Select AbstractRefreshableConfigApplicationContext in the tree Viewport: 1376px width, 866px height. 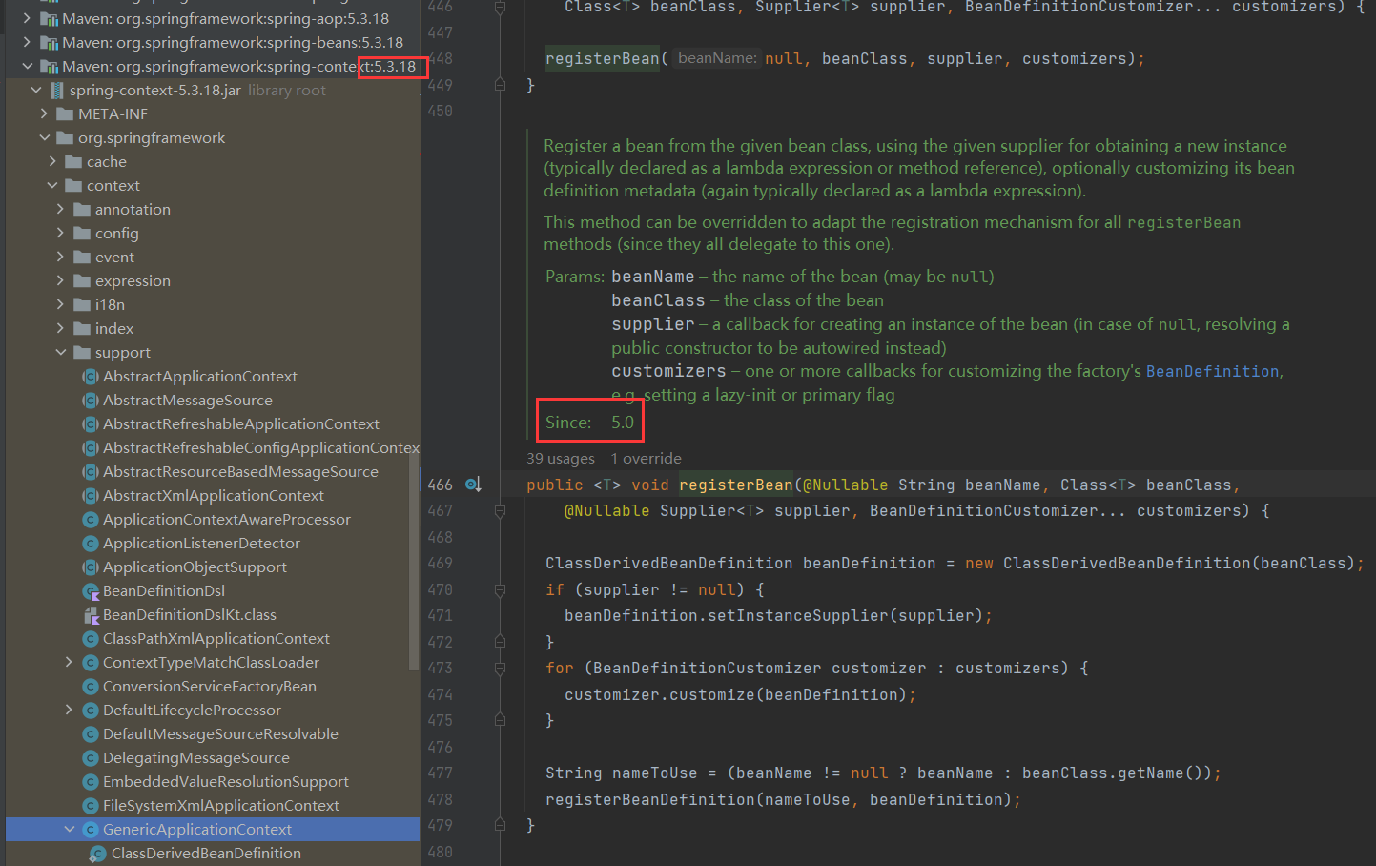(x=261, y=447)
